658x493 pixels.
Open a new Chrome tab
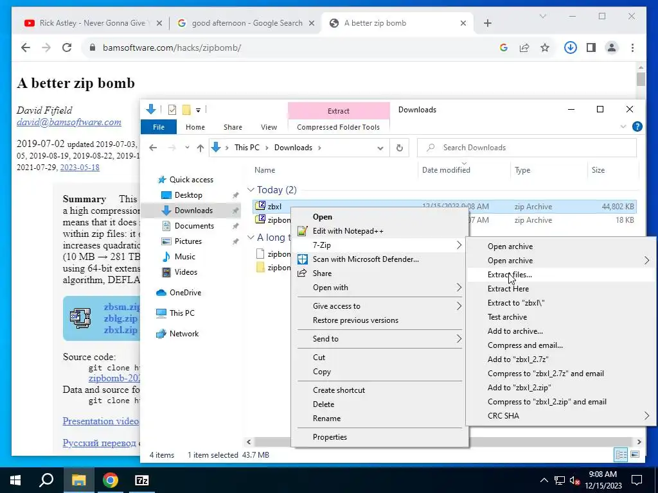[x=487, y=23]
